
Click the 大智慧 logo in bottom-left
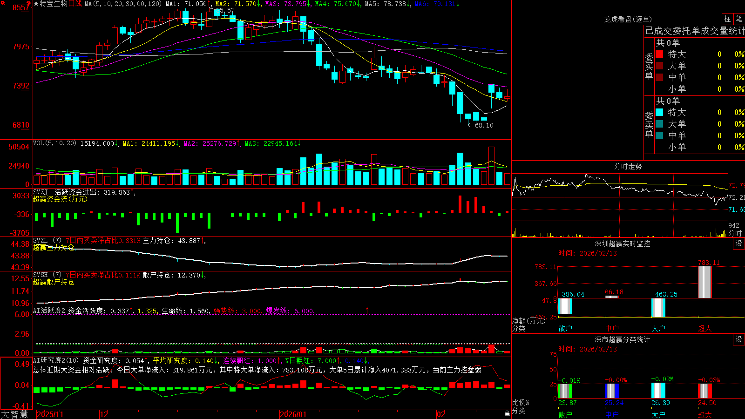[x=14, y=414]
